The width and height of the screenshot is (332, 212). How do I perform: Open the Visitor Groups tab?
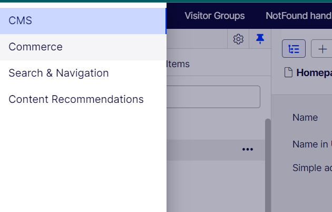pos(214,16)
